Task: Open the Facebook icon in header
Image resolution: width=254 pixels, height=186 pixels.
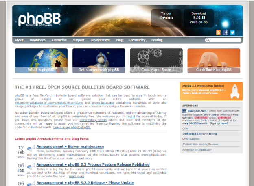Action: click(x=226, y=32)
